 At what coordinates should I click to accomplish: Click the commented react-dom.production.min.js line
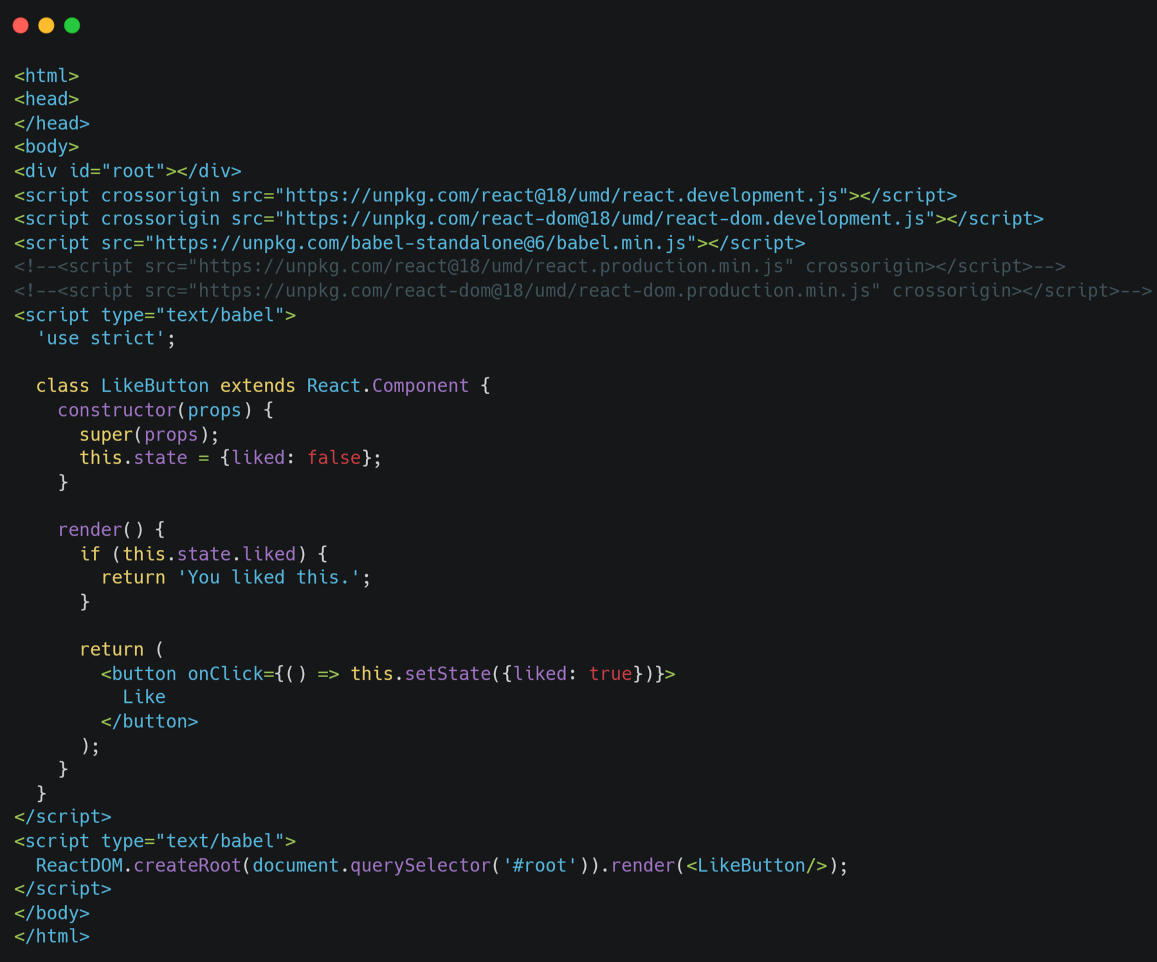pyautogui.click(x=583, y=291)
